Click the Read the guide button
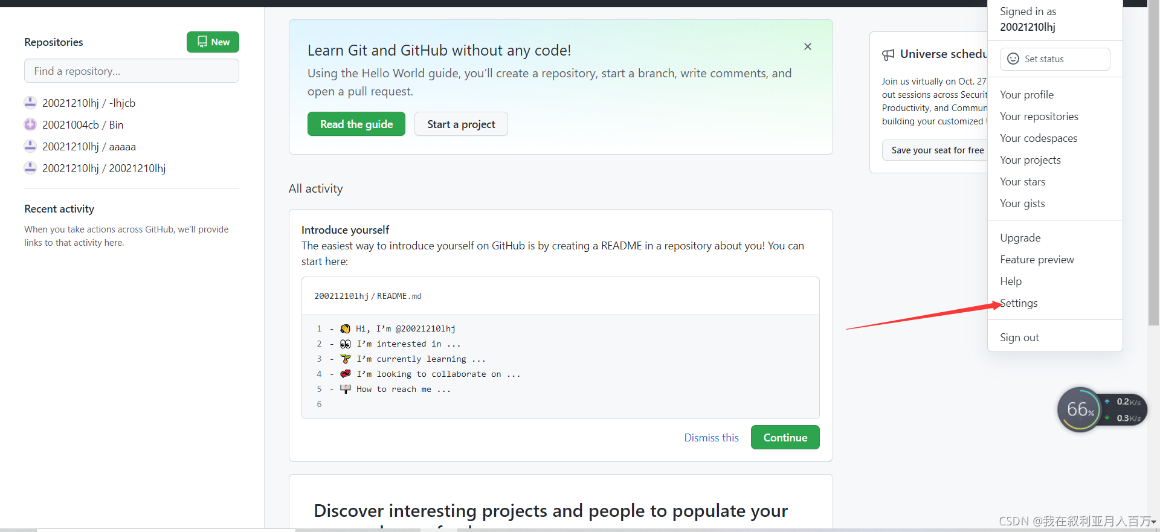The image size is (1160, 532). (356, 124)
